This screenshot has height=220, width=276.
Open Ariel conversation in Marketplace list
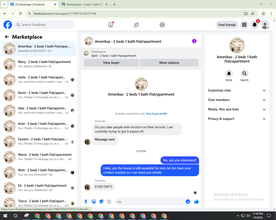39,126
